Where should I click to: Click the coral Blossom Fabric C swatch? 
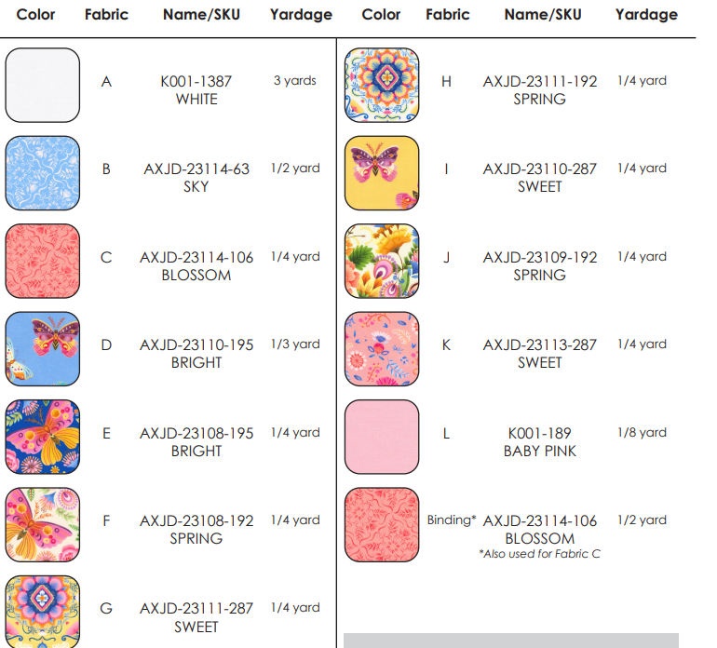(43, 261)
